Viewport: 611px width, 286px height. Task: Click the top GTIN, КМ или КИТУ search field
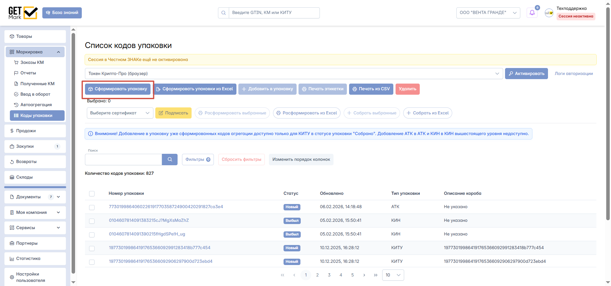(274, 13)
